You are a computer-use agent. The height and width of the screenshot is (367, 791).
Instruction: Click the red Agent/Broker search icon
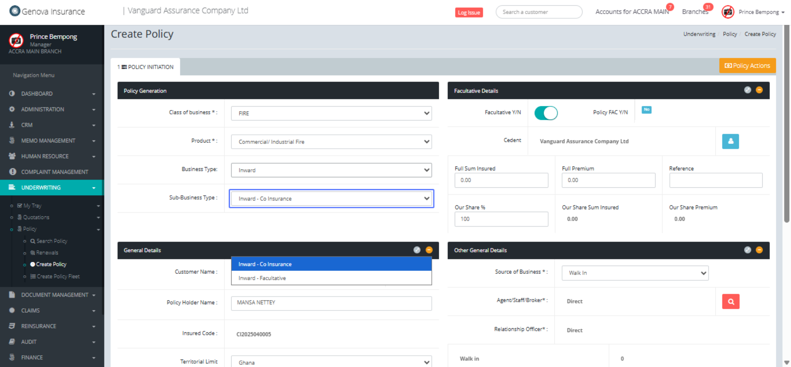731,301
